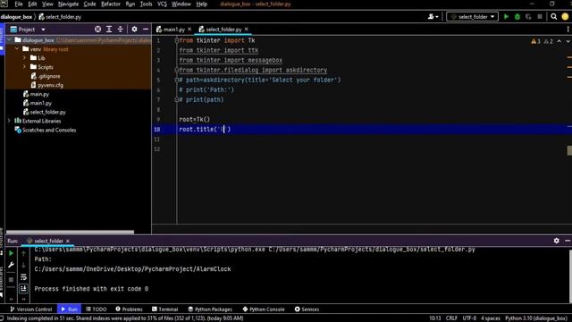Open the Terminal tool window
Viewport: 572px width, 322px height.
point(164,309)
